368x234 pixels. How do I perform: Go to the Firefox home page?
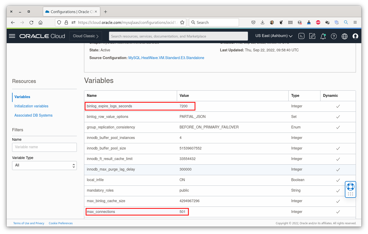click(40, 23)
